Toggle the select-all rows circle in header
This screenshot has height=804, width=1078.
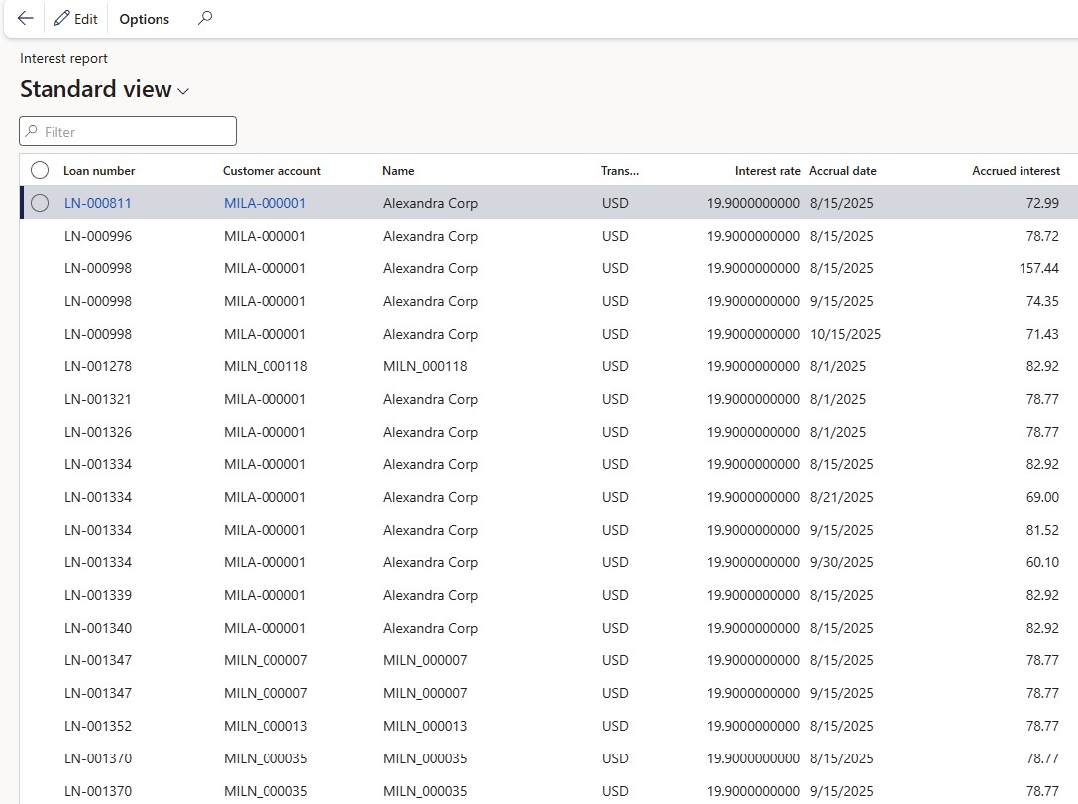pos(40,170)
